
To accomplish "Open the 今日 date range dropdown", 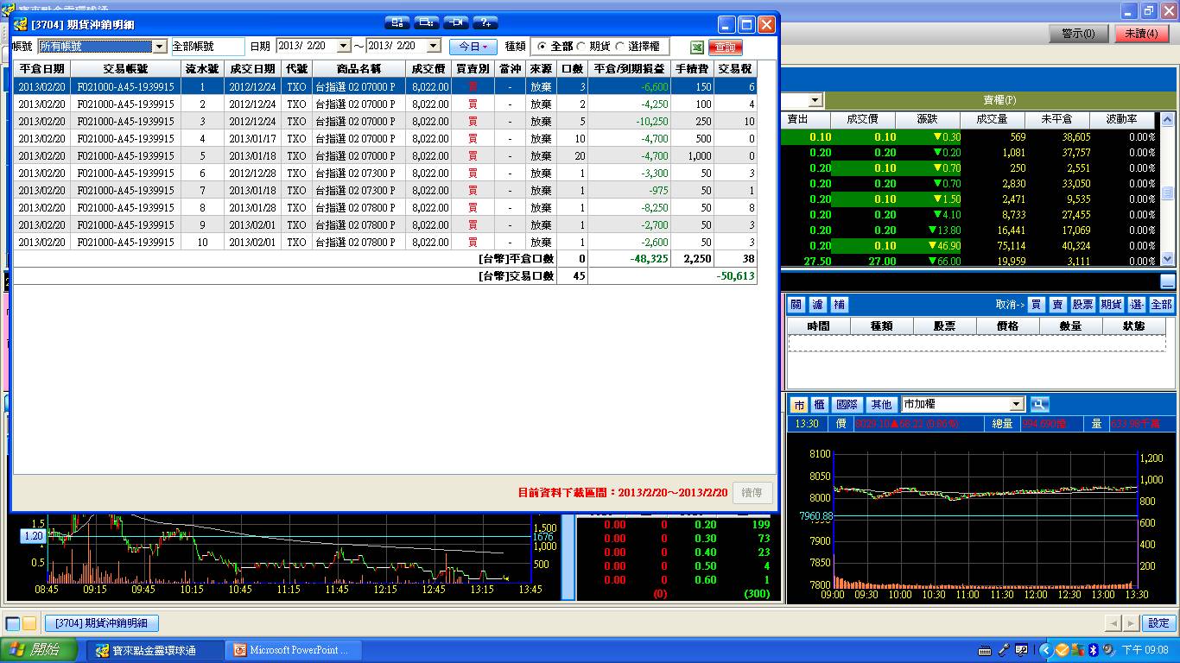I will [x=473, y=47].
